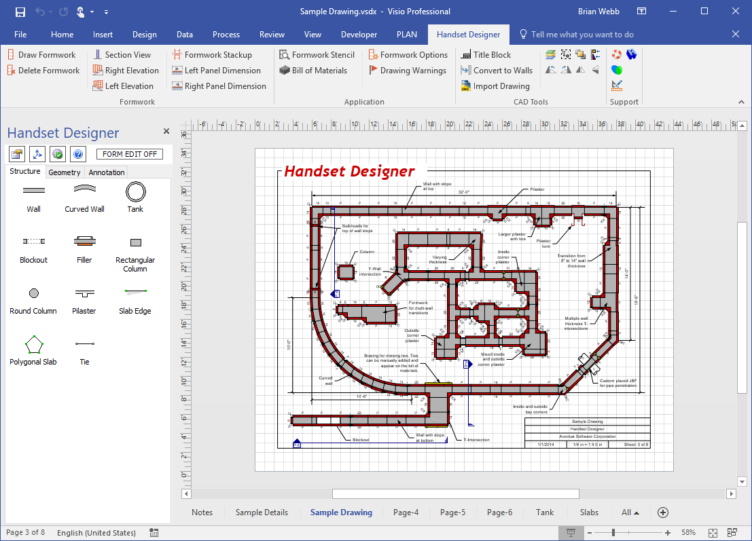Show Drawing Warnings
752x541 pixels.
point(408,71)
